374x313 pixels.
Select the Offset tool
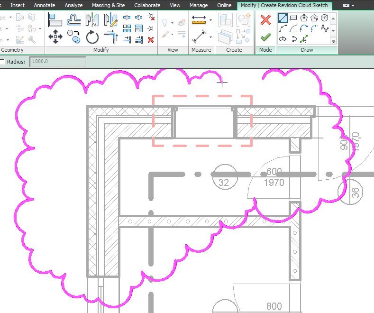point(73,20)
